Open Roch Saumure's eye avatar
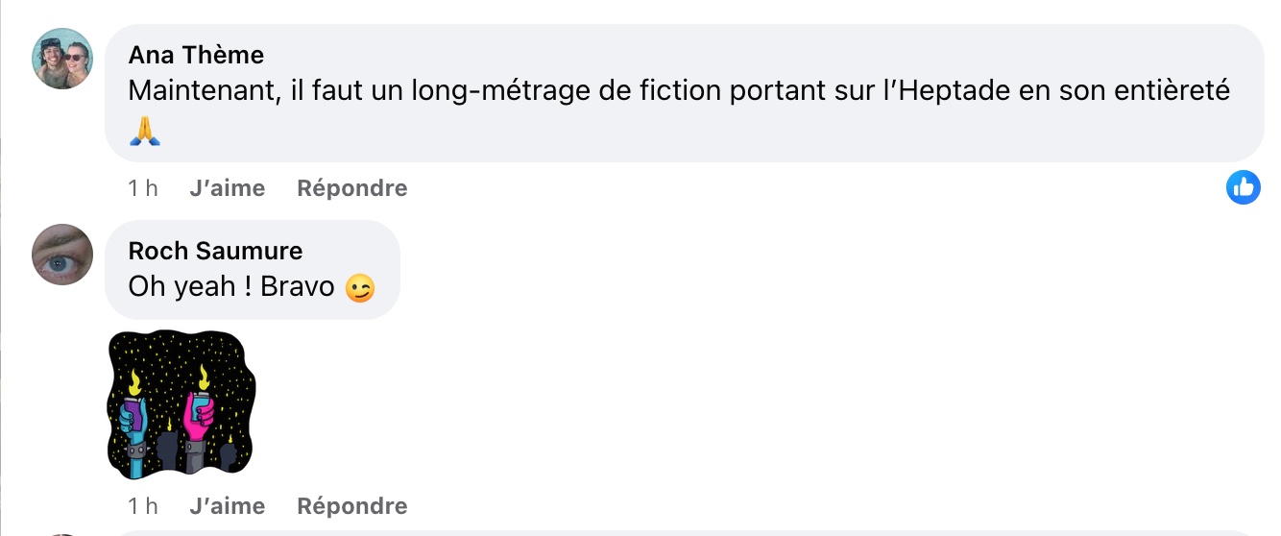 [x=62, y=255]
